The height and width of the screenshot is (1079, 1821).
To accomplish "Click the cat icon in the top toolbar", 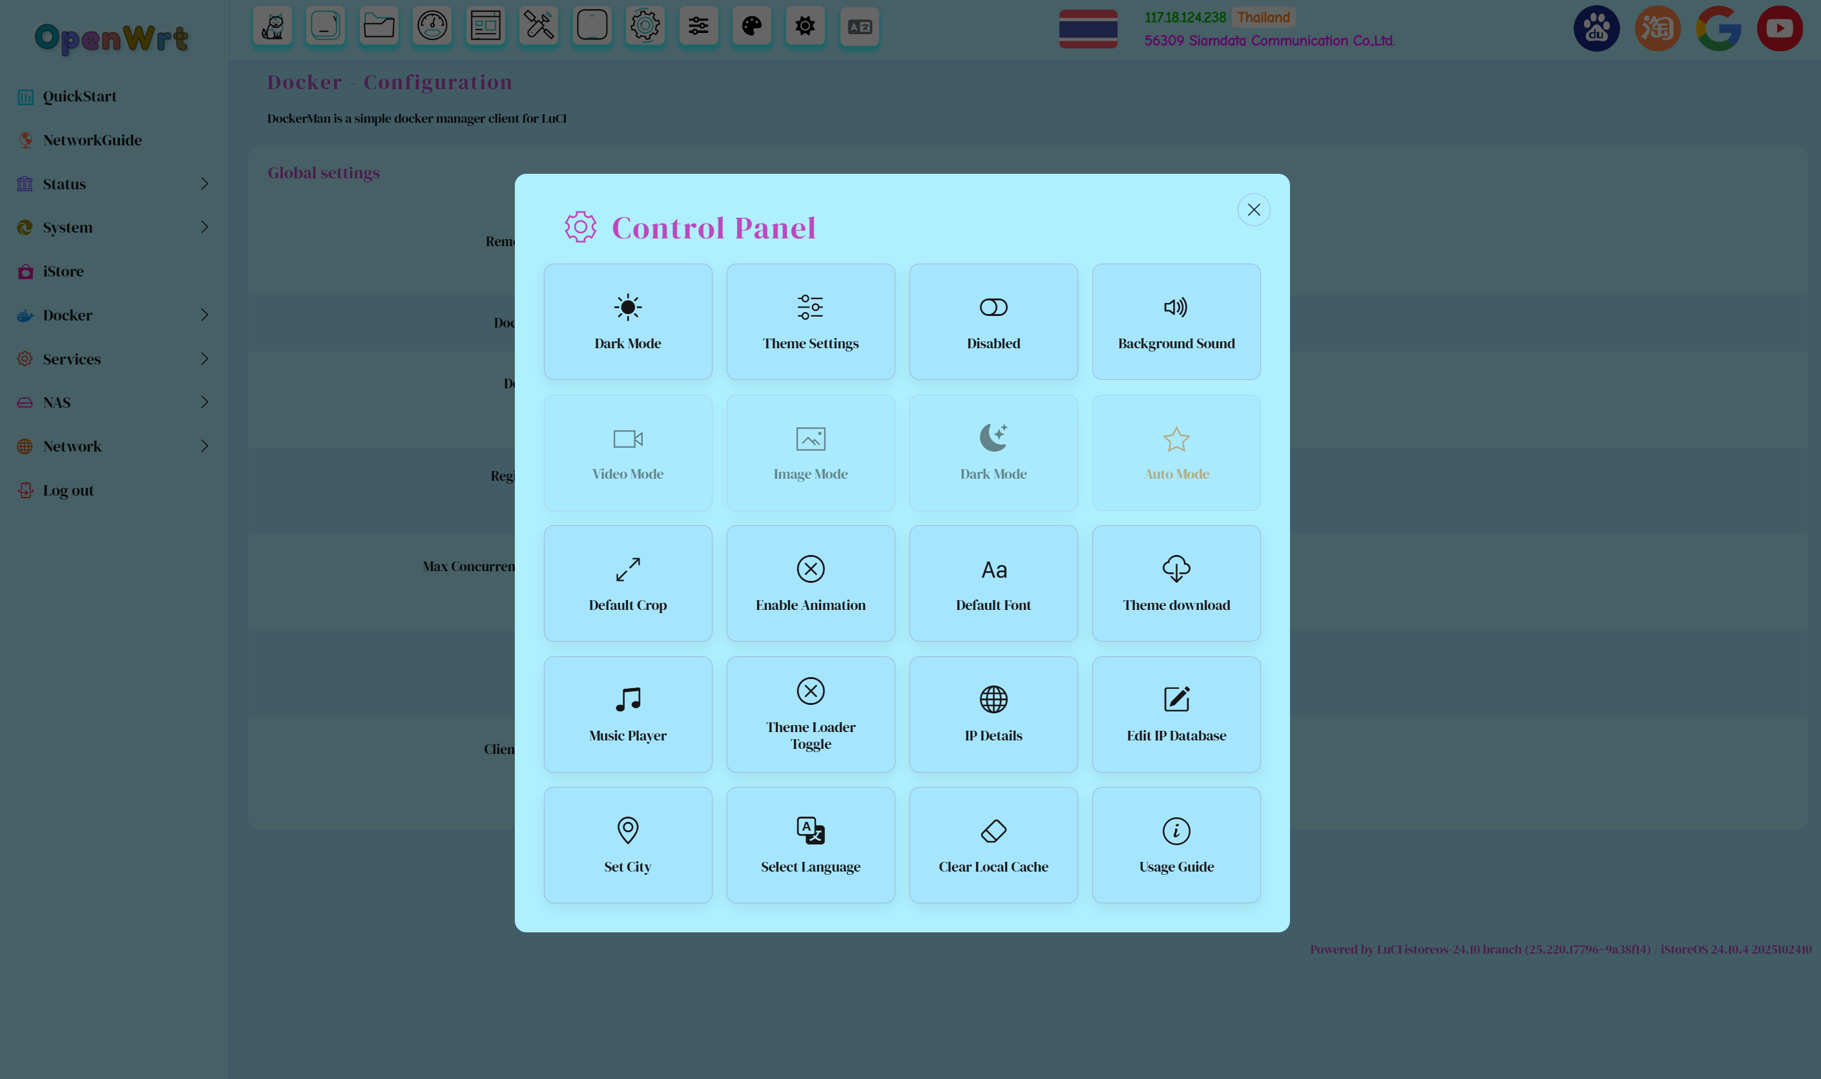I will click(273, 26).
